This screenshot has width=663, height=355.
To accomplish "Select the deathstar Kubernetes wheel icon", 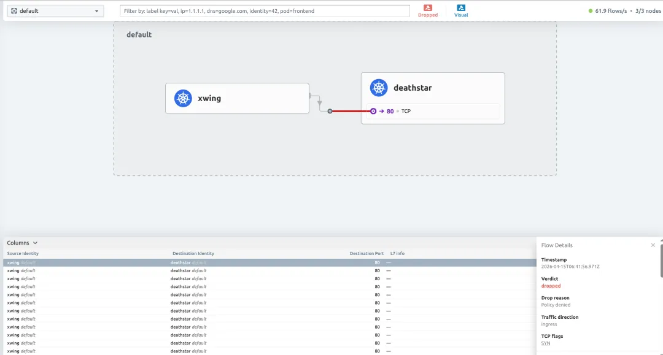I will (x=379, y=88).
